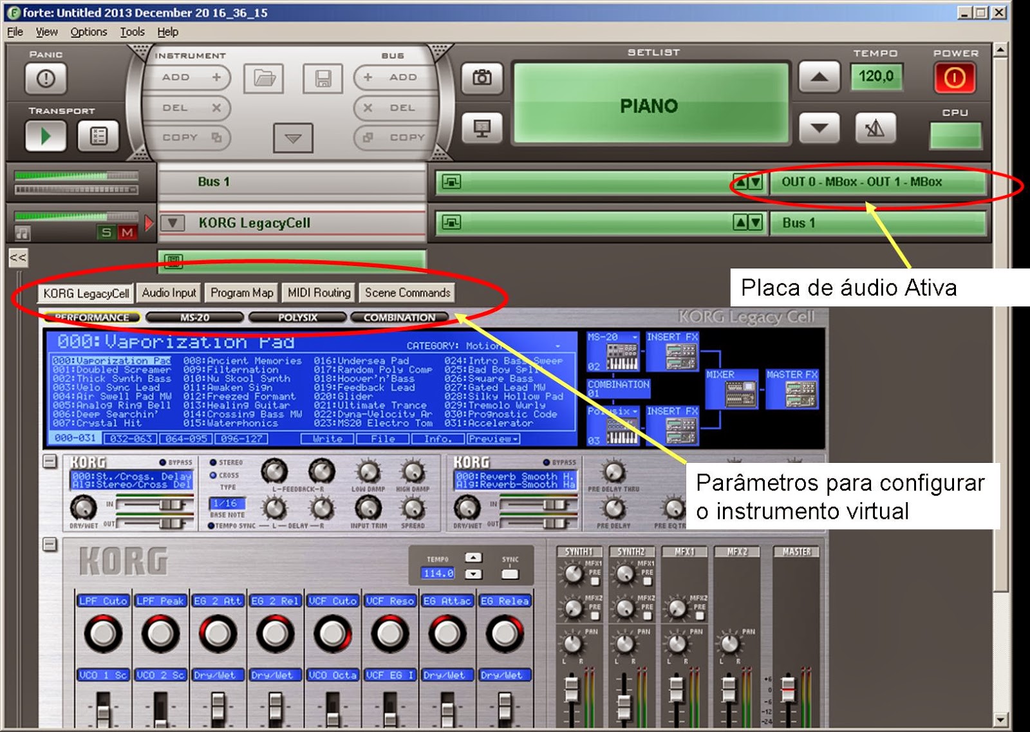Open the Tools menu
The image size is (1030, 732).
click(x=132, y=32)
